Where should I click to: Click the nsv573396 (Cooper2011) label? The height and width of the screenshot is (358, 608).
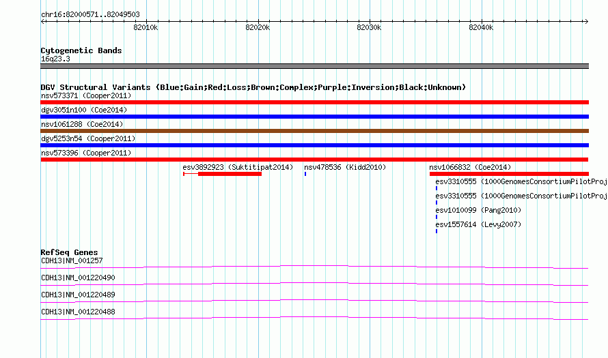click(x=86, y=153)
